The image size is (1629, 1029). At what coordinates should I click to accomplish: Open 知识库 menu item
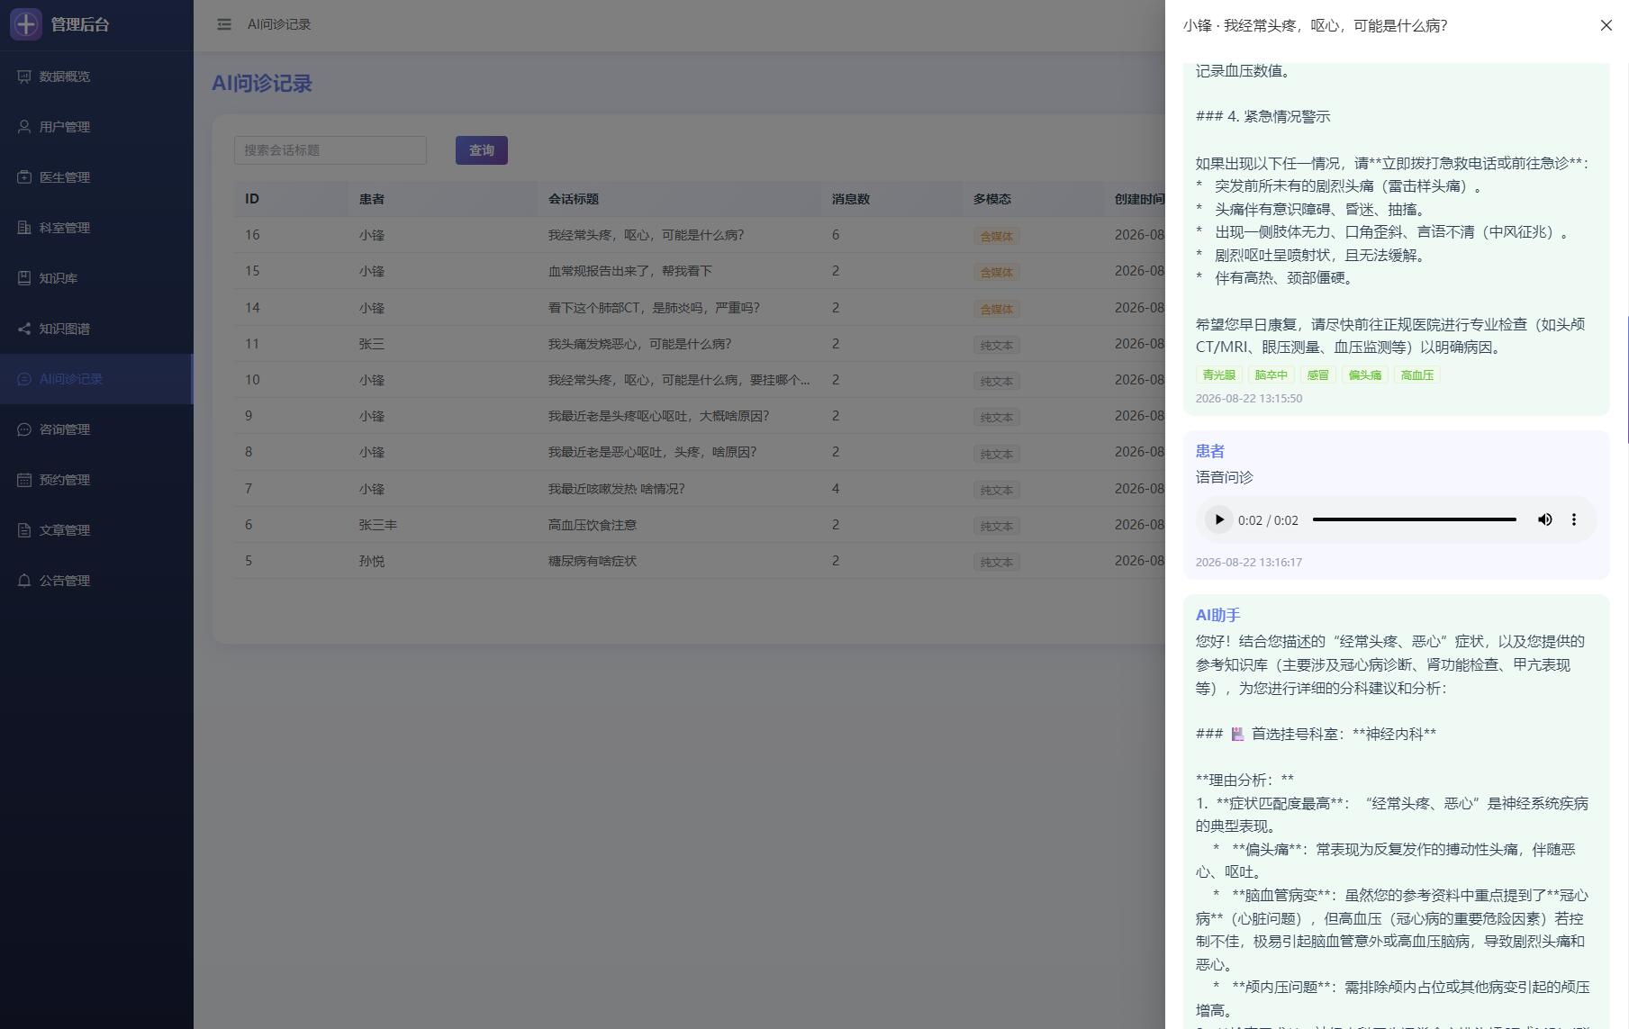point(96,278)
